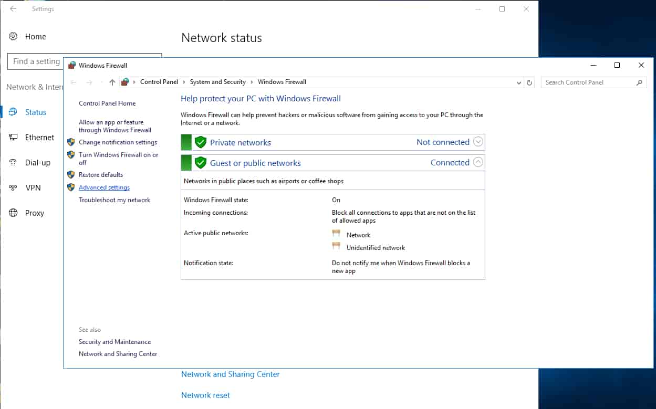This screenshot has width=656, height=409.
Task: Open Network and Sharing Center in See also
Action: 118,354
